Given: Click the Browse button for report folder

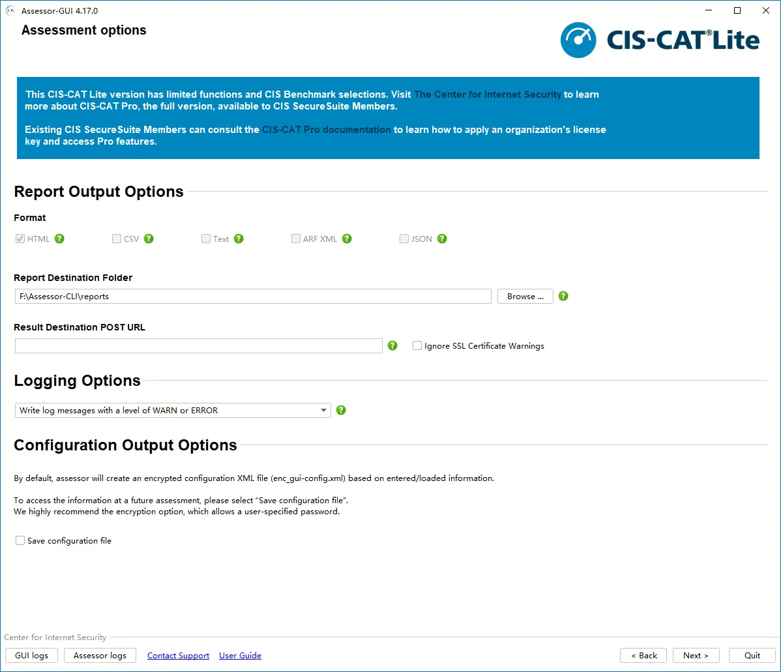Looking at the screenshot, I should coord(525,296).
